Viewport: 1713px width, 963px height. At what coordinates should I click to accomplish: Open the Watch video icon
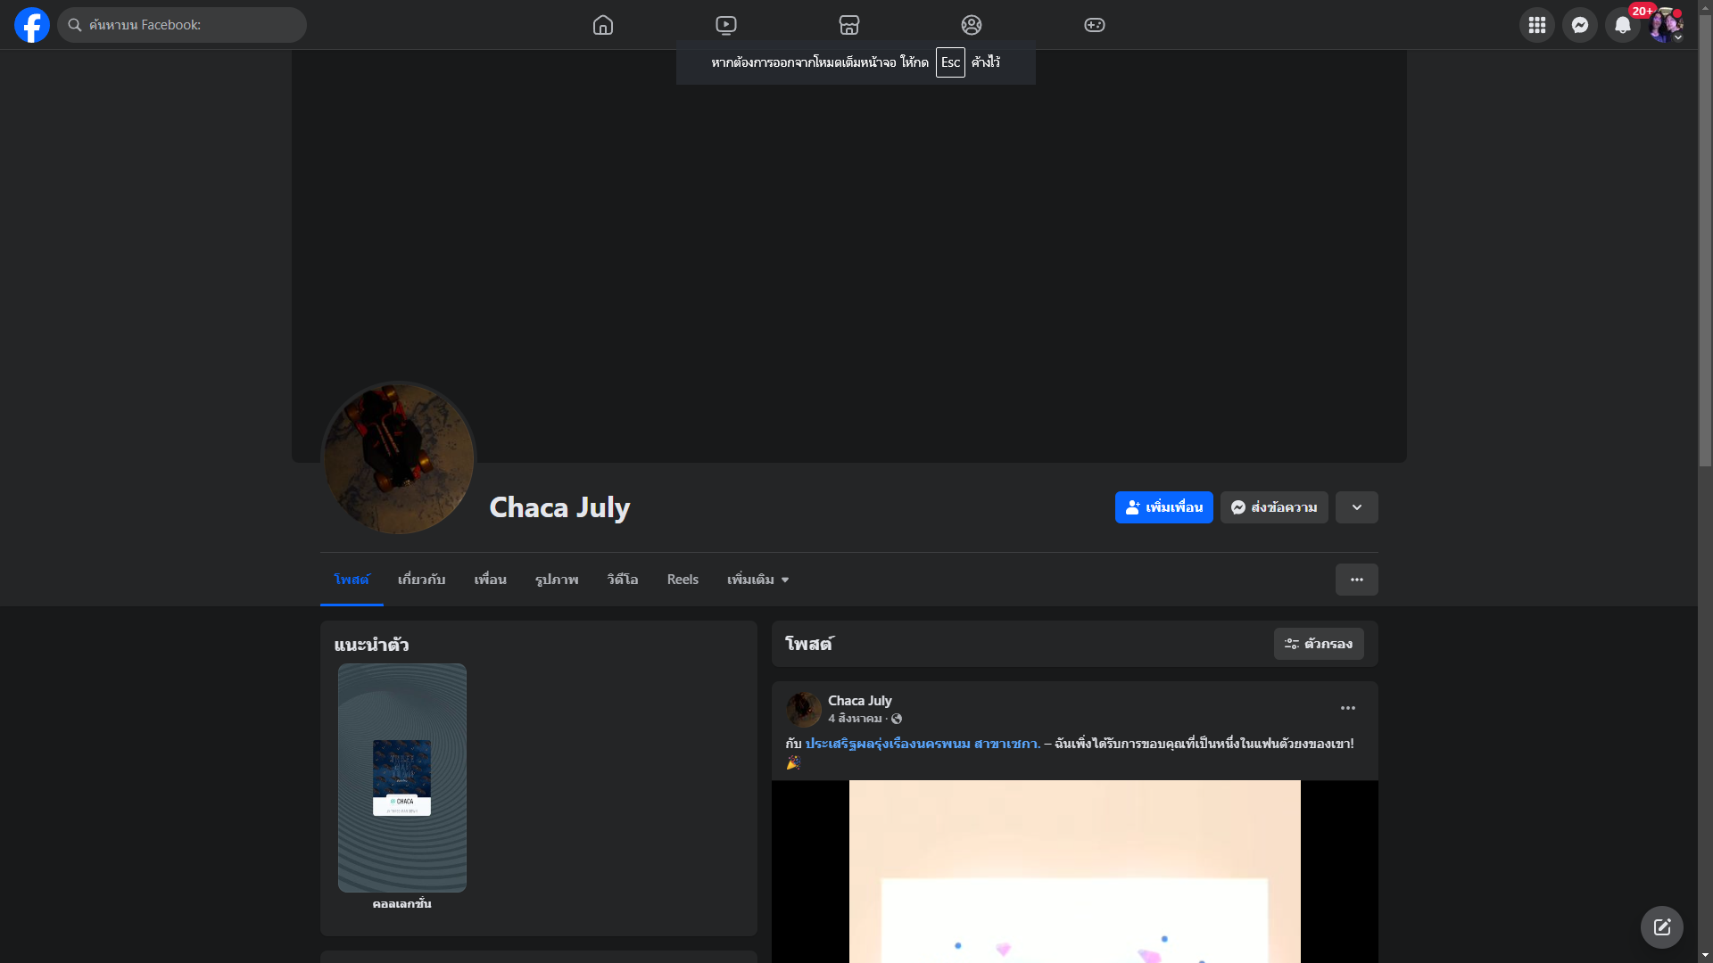tap(726, 25)
